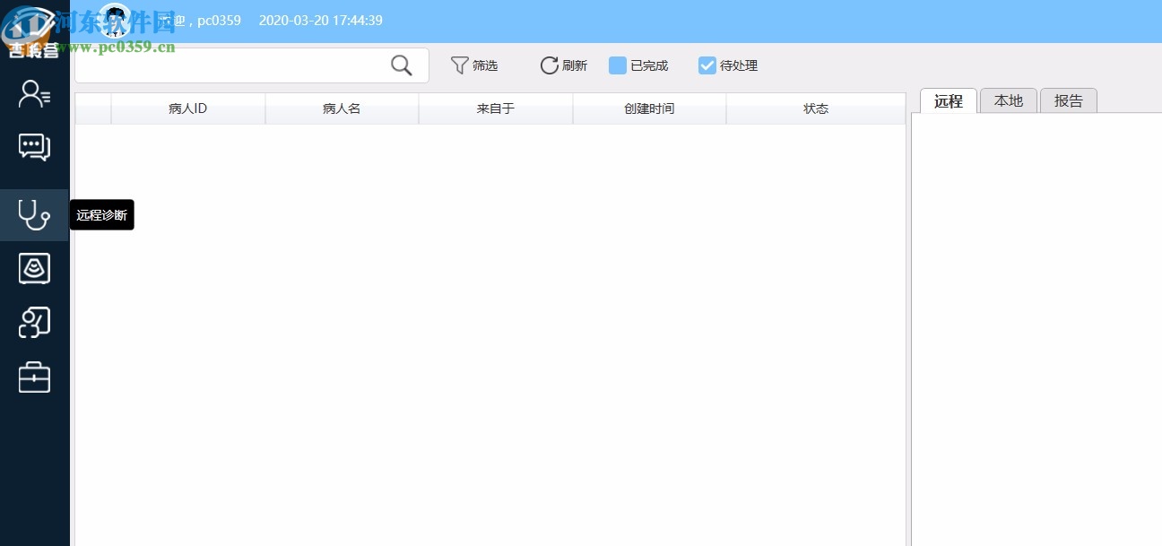Select the 远程 tab
This screenshot has width=1162, height=546.
[x=947, y=101]
